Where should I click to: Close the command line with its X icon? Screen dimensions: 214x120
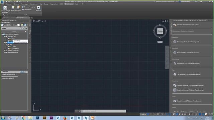pyautogui.click(x=77, y=111)
